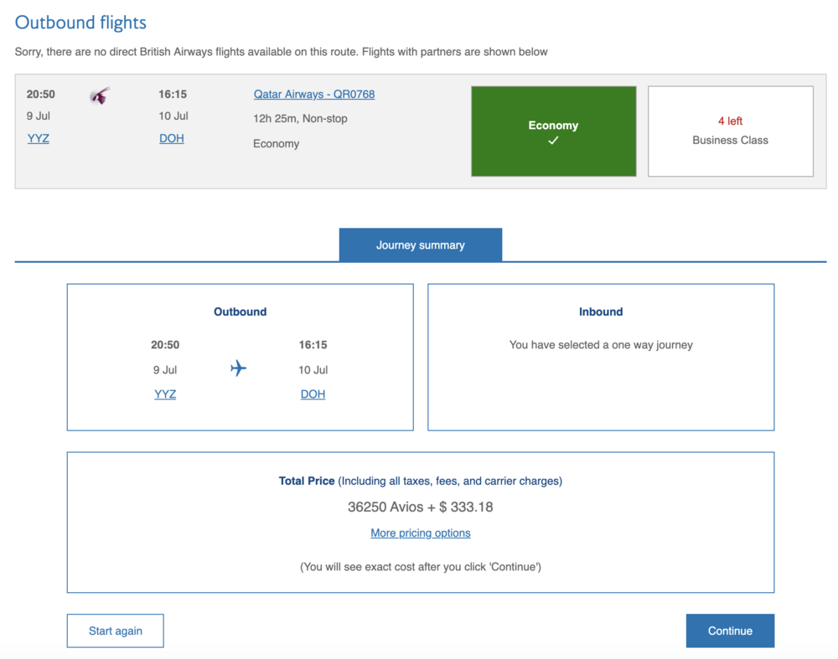Open the Journey summary tab
838x659 pixels.
point(420,245)
